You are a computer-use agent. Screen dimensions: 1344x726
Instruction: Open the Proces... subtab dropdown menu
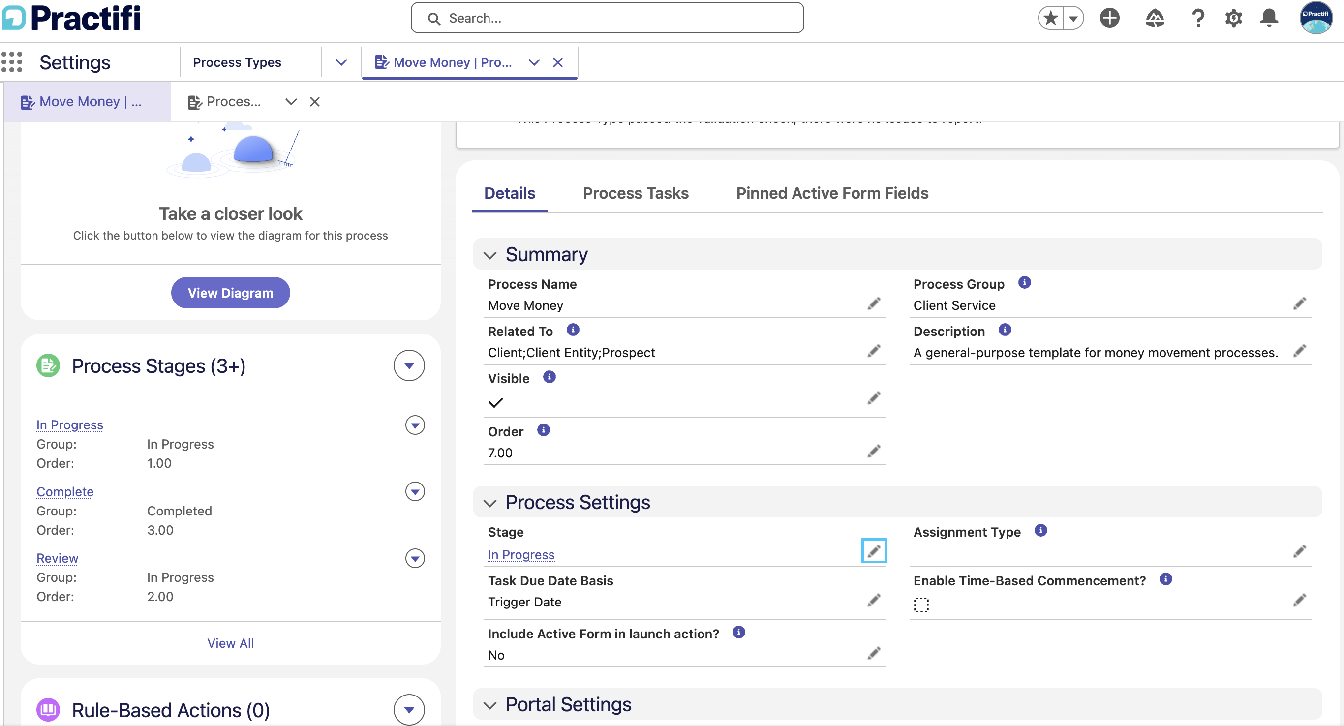291,102
